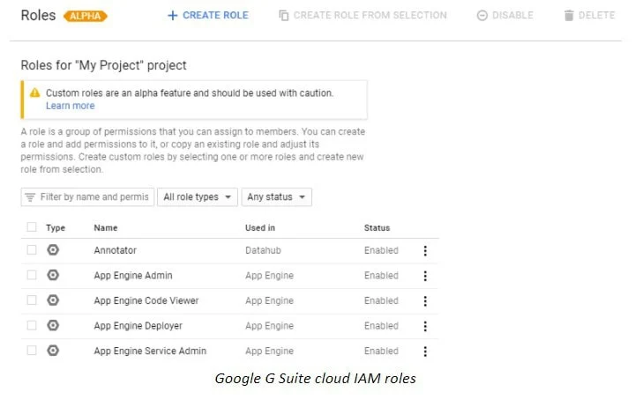
Task: Click the App Engine Code Viewer role name
Action: pos(146,300)
